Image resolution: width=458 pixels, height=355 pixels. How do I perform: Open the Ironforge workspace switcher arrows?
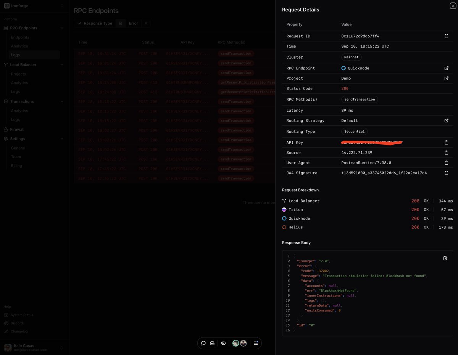tap(62, 6)
